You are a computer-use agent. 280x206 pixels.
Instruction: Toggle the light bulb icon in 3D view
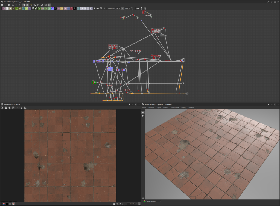click(143, 116)
